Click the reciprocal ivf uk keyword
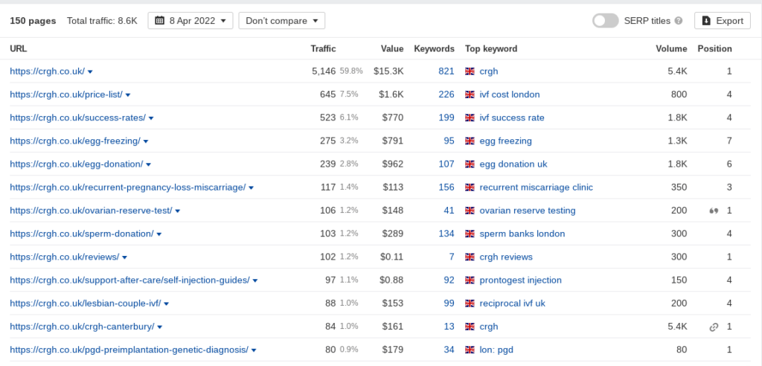762x366 pixels. (x=512, y=304)
